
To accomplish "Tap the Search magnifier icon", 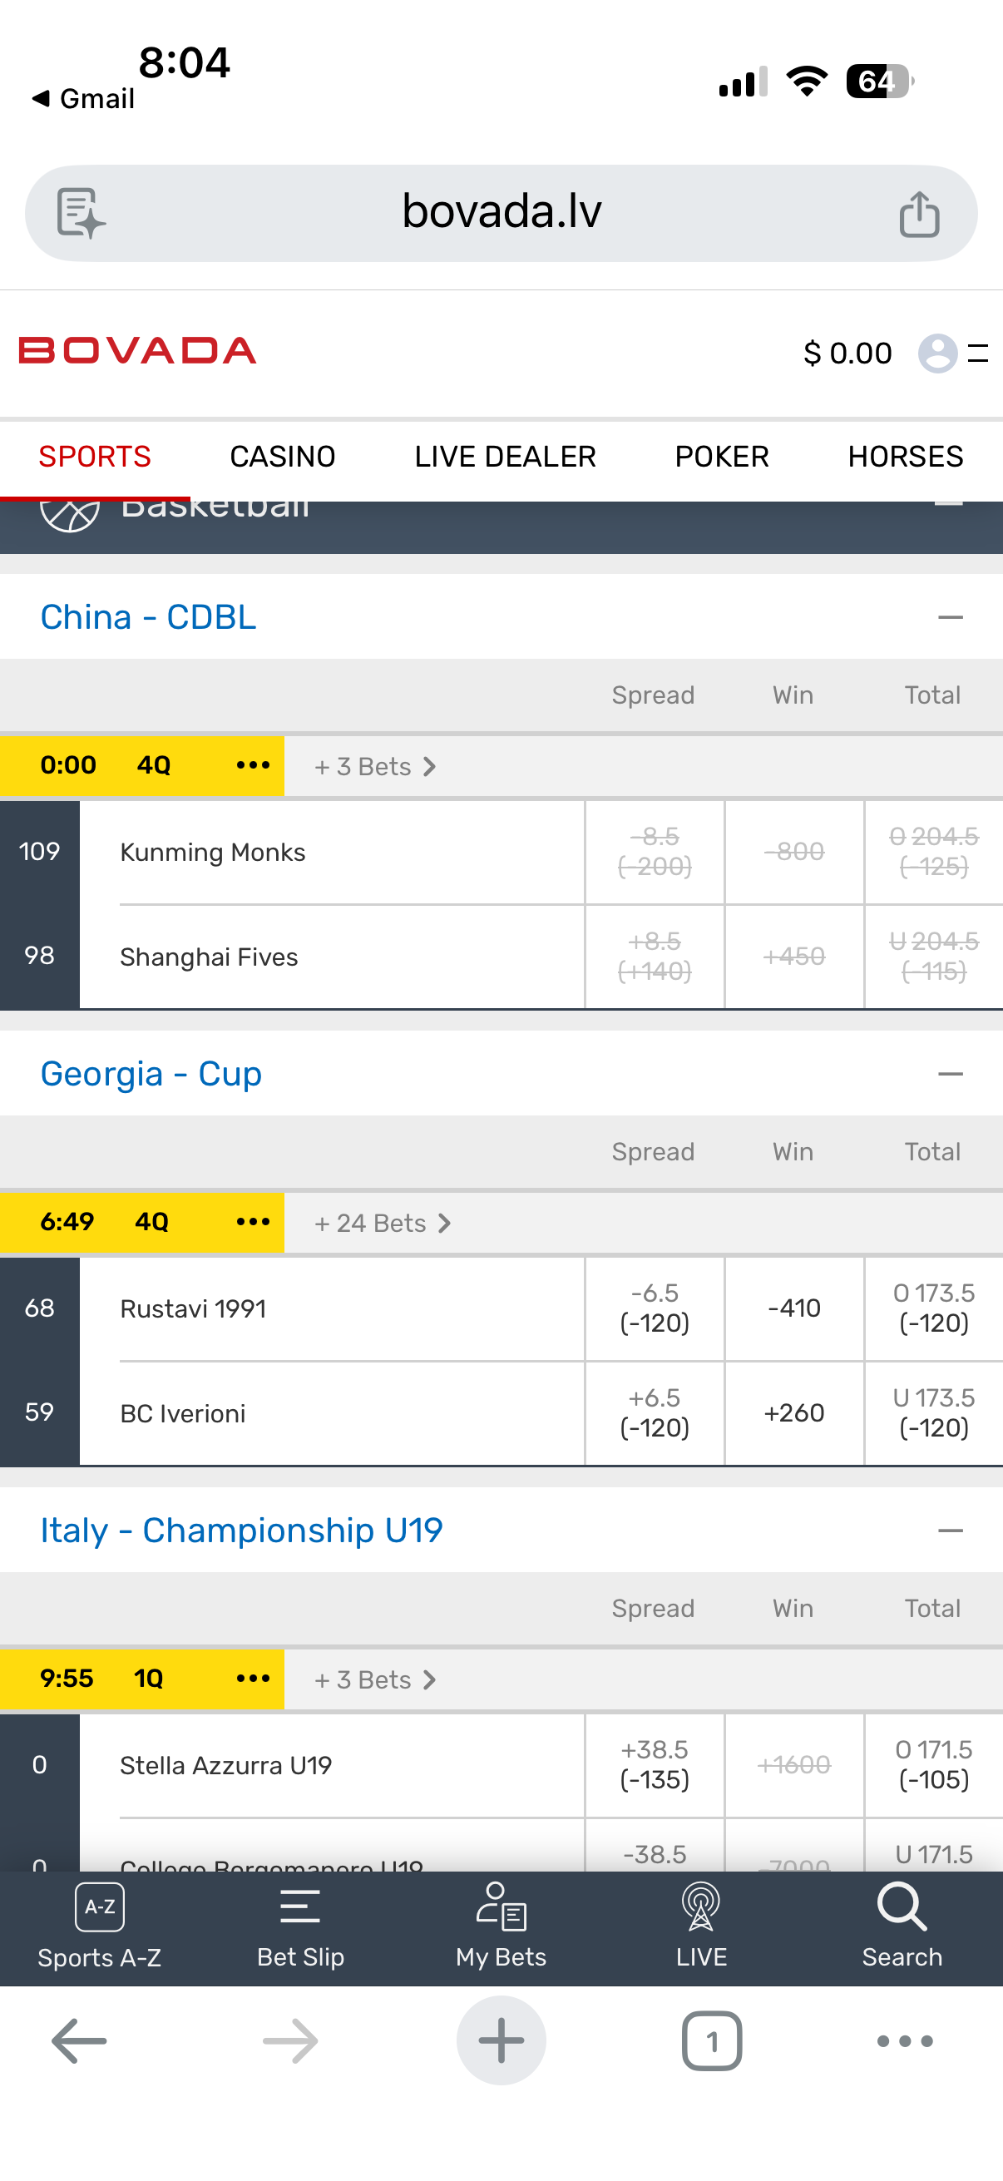I will click(x=902, y=1907).
